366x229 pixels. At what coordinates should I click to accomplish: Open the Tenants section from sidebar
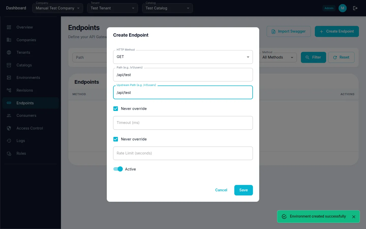pyautogui.click(x=23, y=52)
